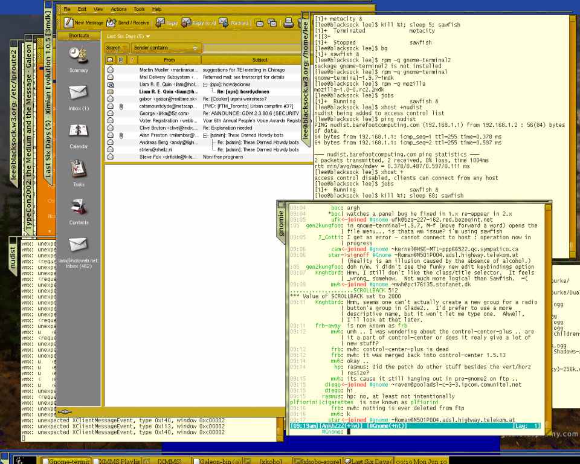Viewport: 580px width, 464px height.
Task: Open the Contacts shortcut icon
Action: click(78, 207)
